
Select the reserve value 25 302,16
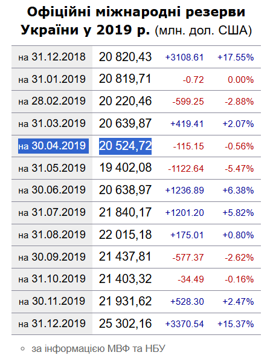point(125,324)
